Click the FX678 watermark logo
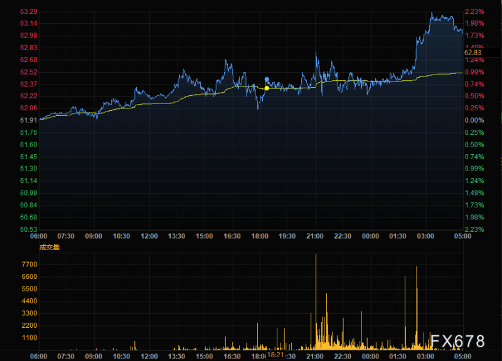 457,341
